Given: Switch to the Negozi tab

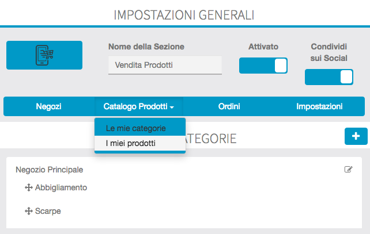Looking at the screenshot, I should coord(48,106).
